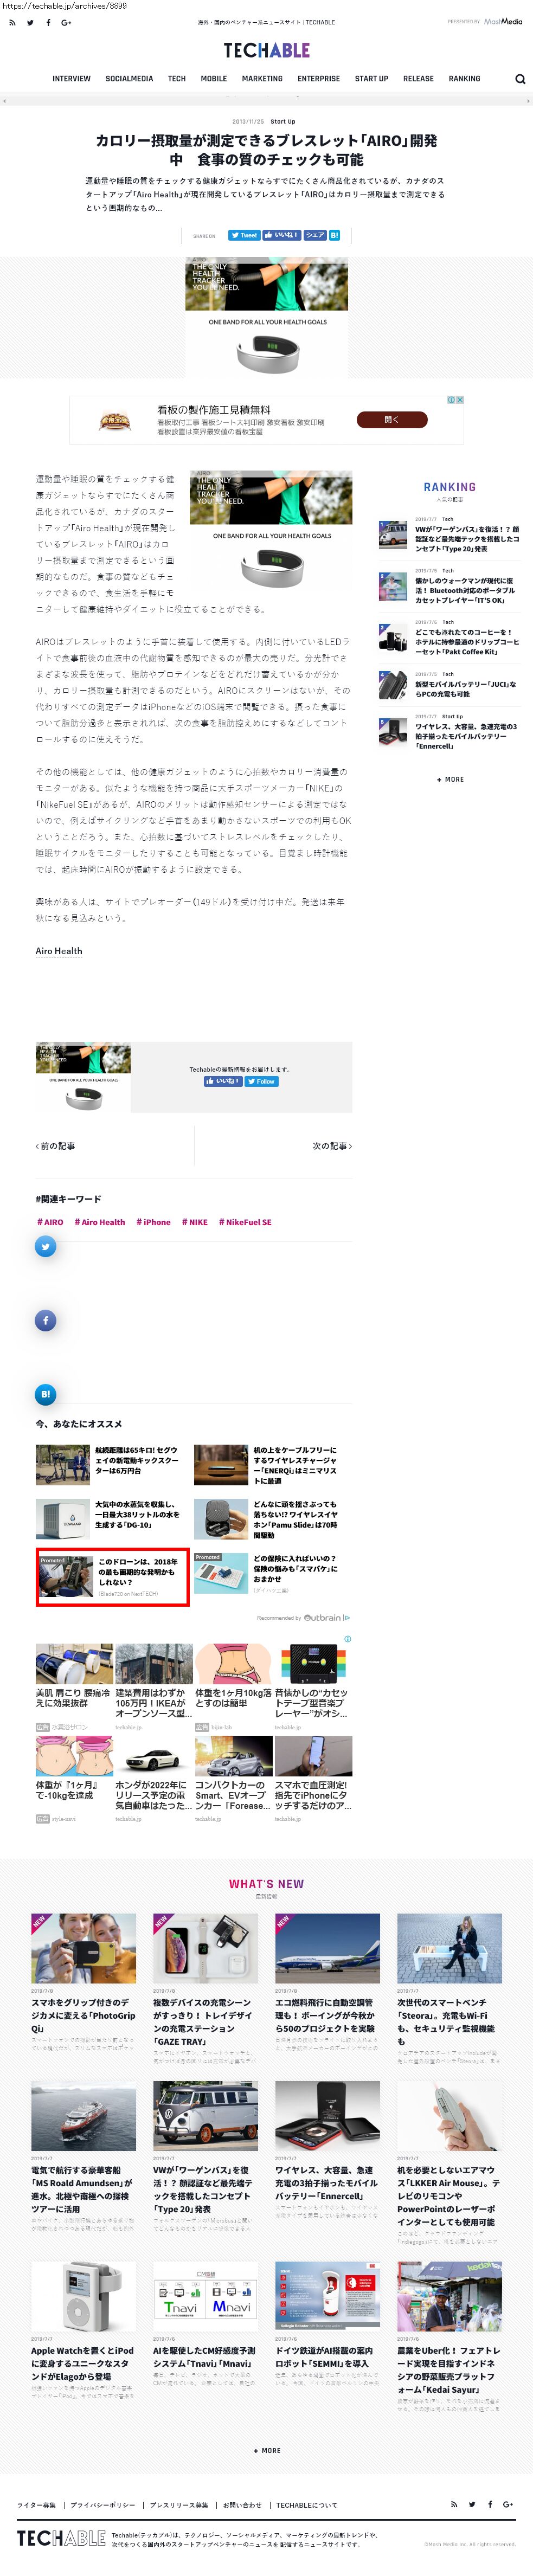Click the AdChoices info icon on banner ad

451,399
